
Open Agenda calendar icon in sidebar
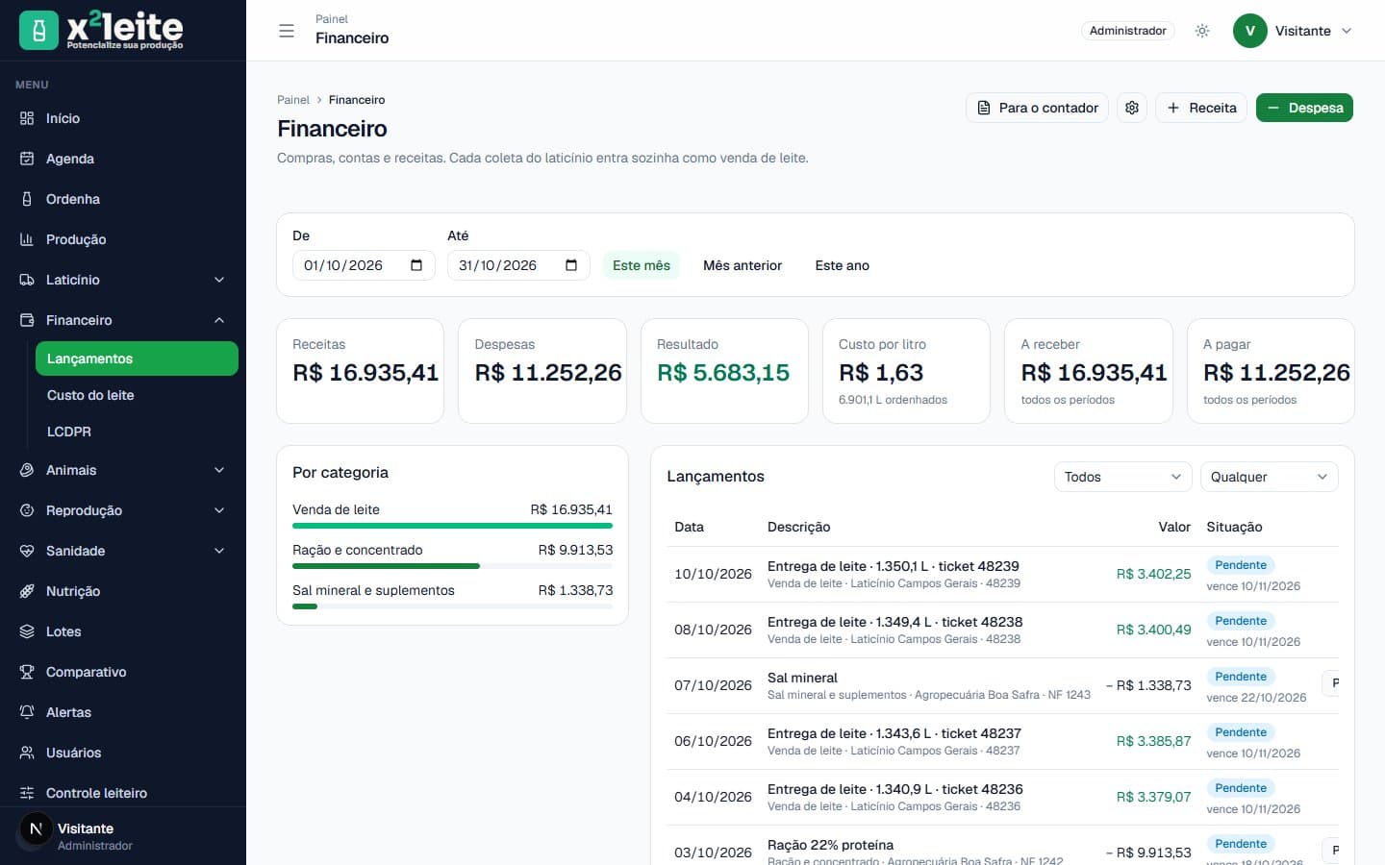click(x=27, y=159)
